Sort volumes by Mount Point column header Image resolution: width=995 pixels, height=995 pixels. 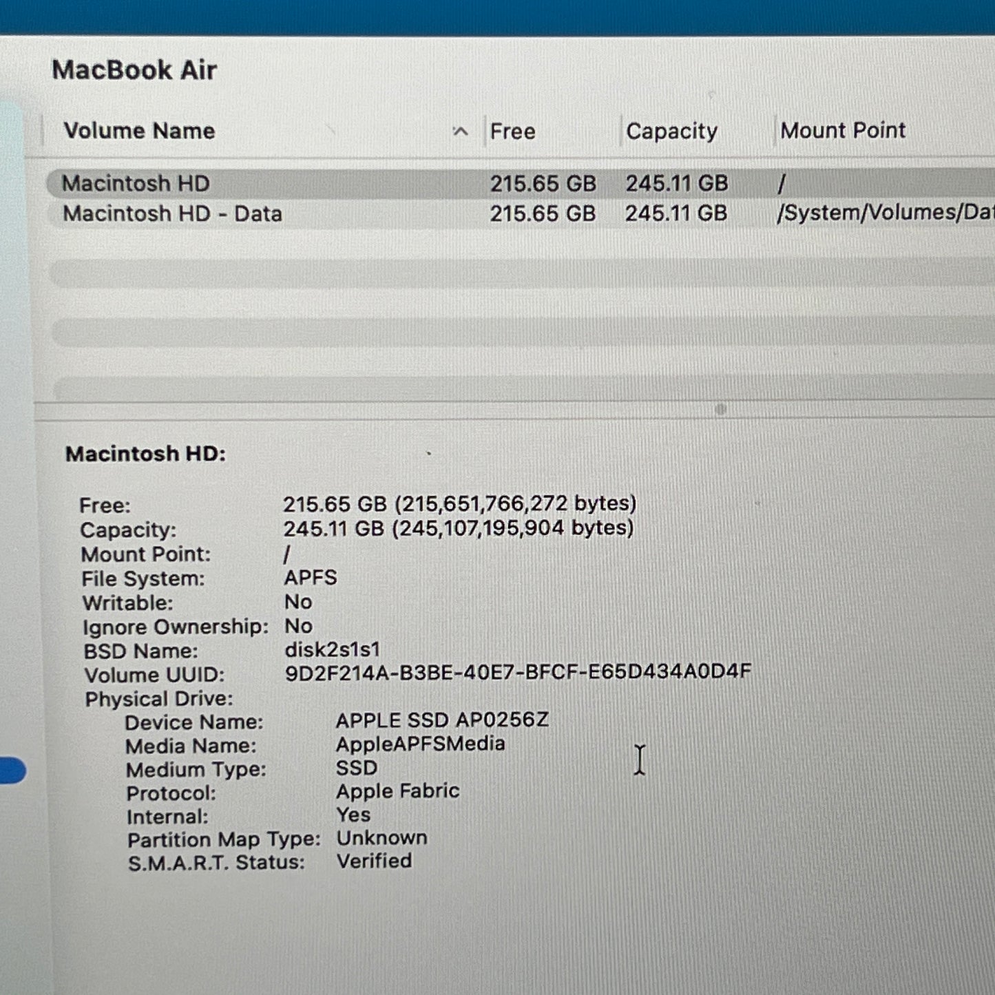[843, 130]
